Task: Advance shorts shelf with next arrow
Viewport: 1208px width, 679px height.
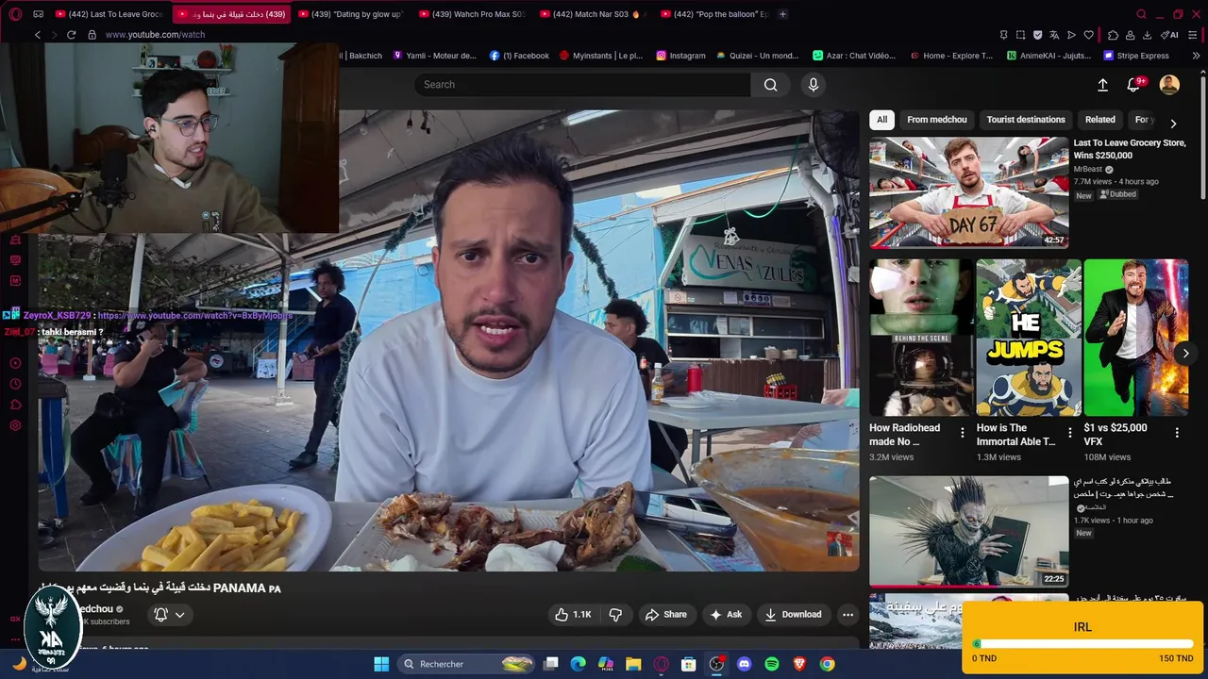Action: pos(1185,354)
